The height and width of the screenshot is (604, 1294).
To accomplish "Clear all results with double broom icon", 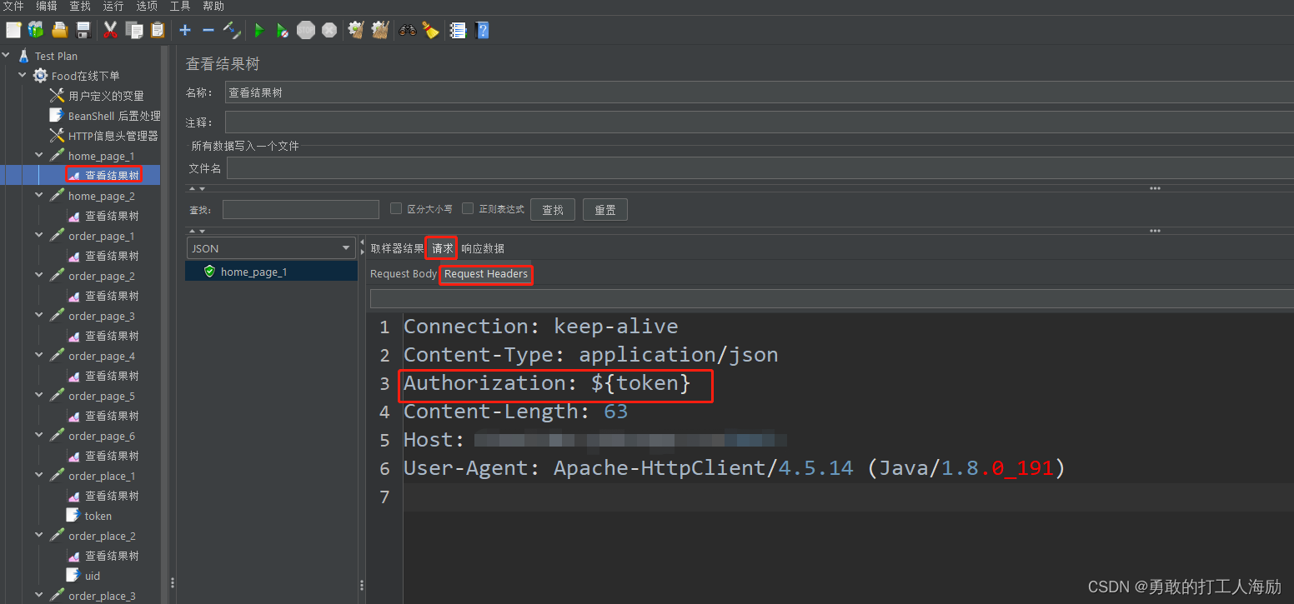I will click(380, 30).
